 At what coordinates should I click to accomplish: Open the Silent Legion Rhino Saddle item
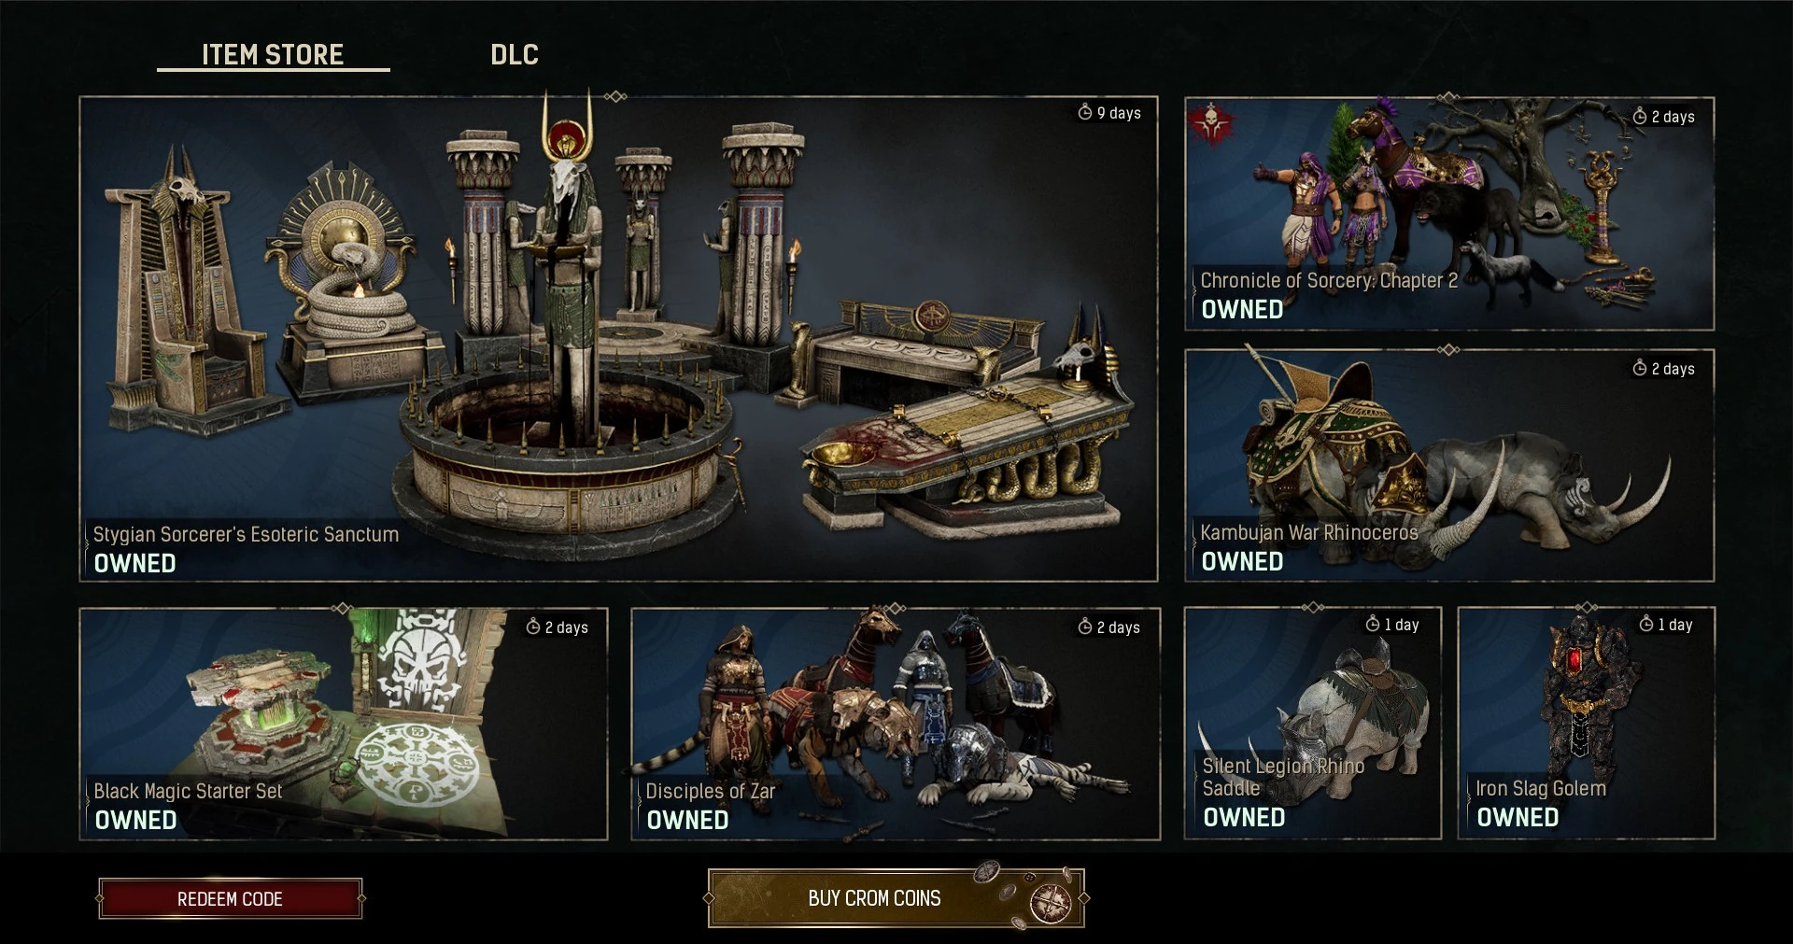[x=1313, y=723]
